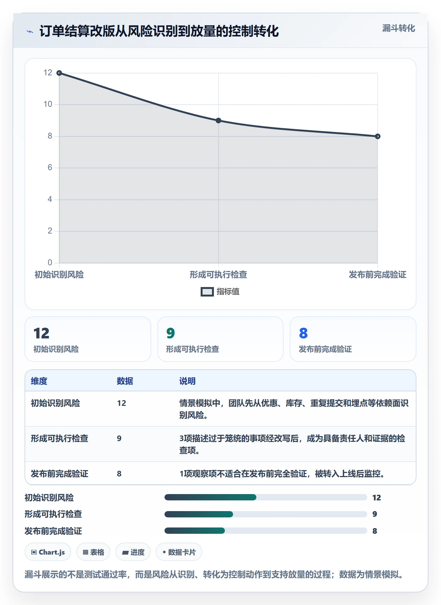Click the chart point for 发布前完成验证
Viewport: 441px width, 605px height.
[378, 136]
